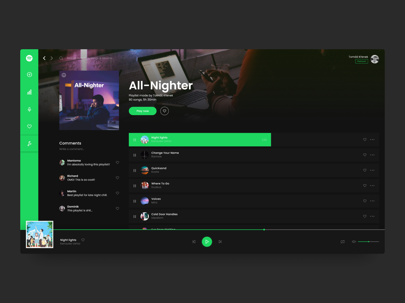Click the Spotify logo in the sidebar
Screen dimensions: 405x303
point(29,58)
